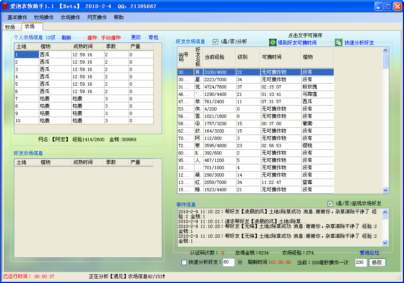The width and height of the screenshot is (404, 283).
Task: Select friend row with 蓝莓 plant
Action: [x=256, y=182]
